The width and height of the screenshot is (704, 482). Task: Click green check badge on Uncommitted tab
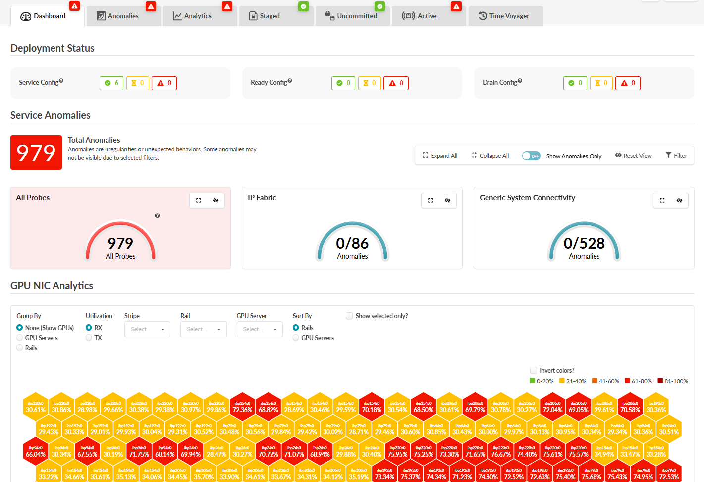click(x=379, y=6)
